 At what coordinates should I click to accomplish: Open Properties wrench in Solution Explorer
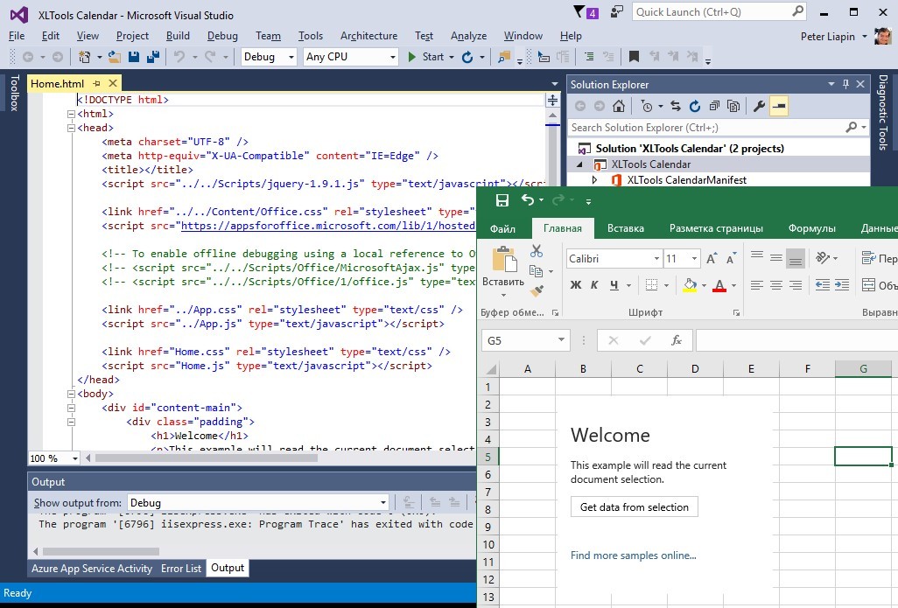759,106
